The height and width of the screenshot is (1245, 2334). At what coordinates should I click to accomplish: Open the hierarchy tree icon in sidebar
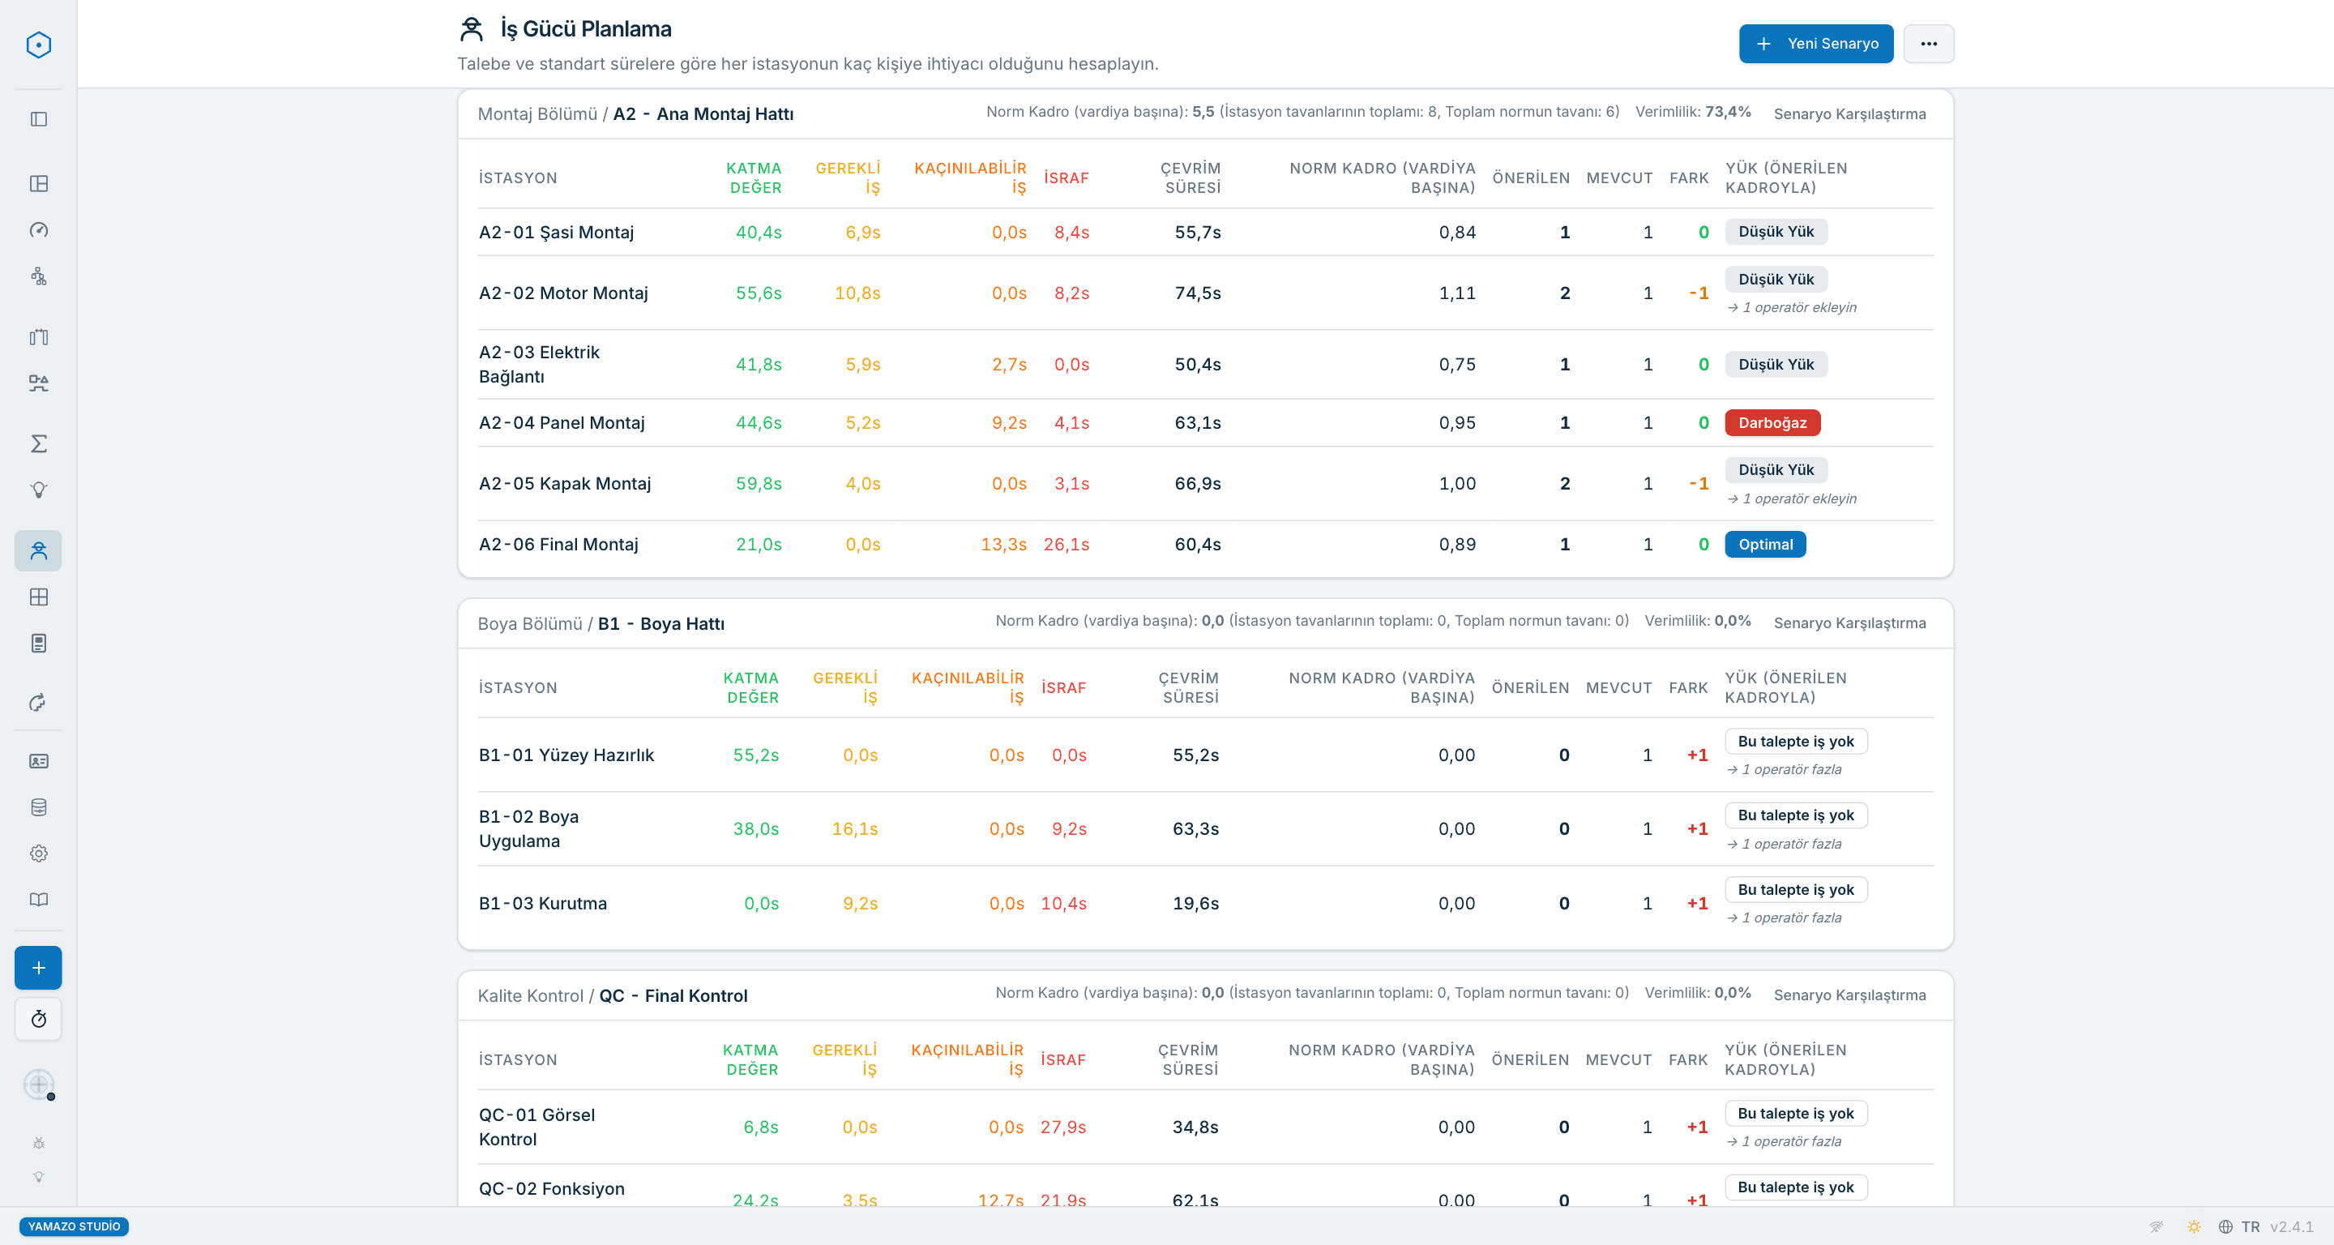[x=38, y=276]
